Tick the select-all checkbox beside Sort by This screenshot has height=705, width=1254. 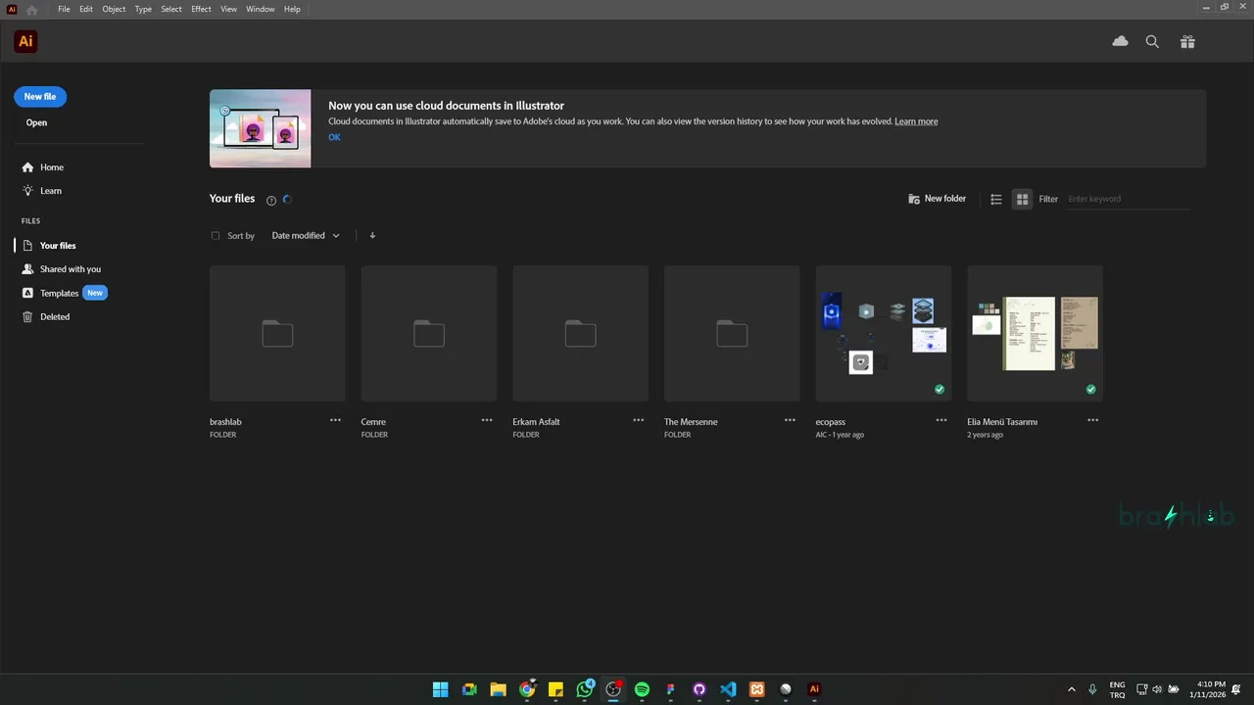pyautogui.click(x=216, y=235)
